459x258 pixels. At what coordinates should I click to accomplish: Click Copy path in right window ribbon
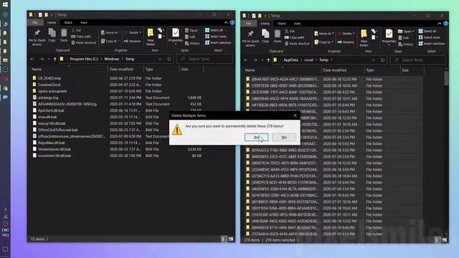[x=295, y=37]
